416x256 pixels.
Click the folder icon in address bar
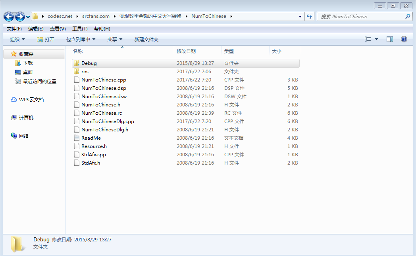coord(35,16)
